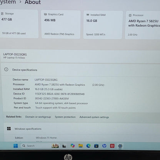Click the 'Related links' label
The height and width of the screenshot is (160, 160).
pyautogui.click(x=14, y=117)
